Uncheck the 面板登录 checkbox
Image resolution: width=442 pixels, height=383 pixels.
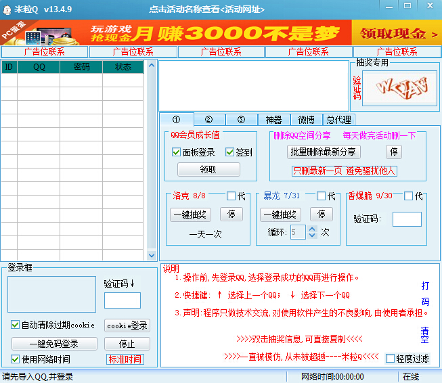[x=177, y=152]
